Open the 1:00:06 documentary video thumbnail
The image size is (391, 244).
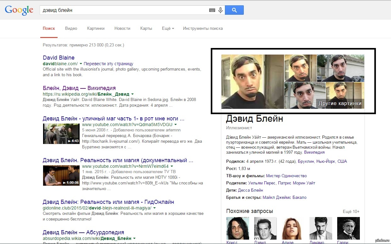(x=61, y=175)
